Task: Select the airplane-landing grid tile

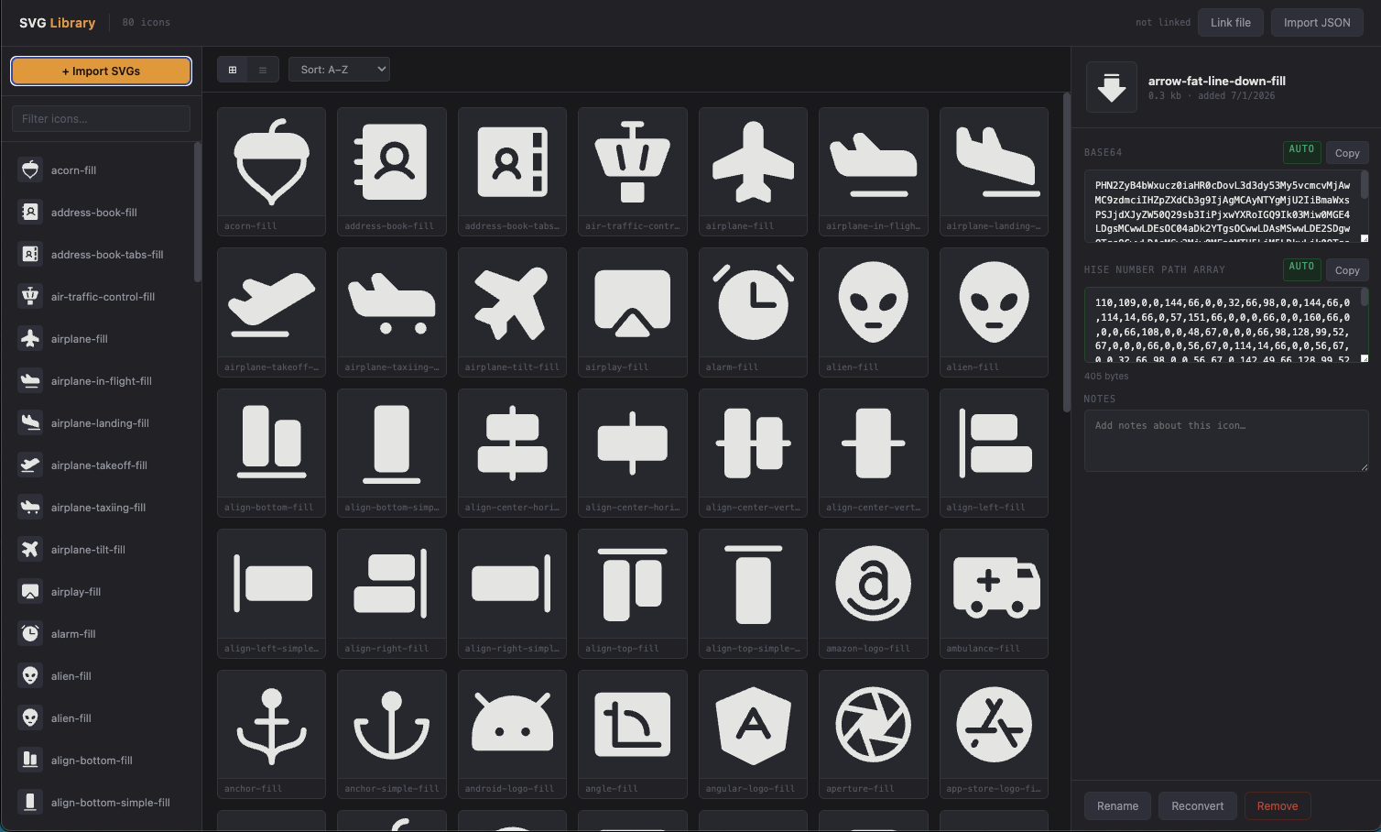Action: [x=994, y=171]
